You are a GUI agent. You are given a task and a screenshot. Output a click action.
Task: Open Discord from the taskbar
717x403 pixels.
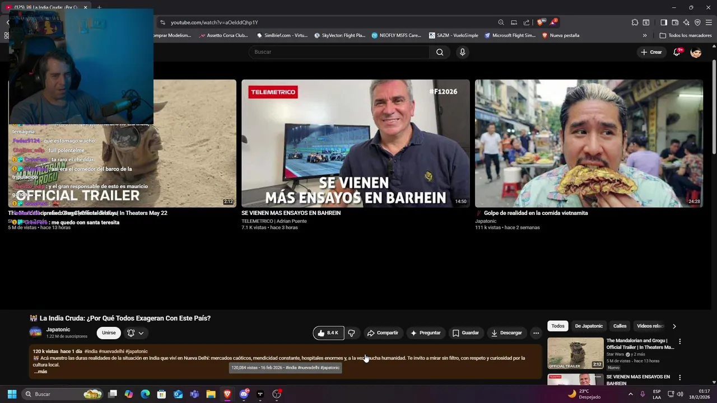[x=244, y=394]
